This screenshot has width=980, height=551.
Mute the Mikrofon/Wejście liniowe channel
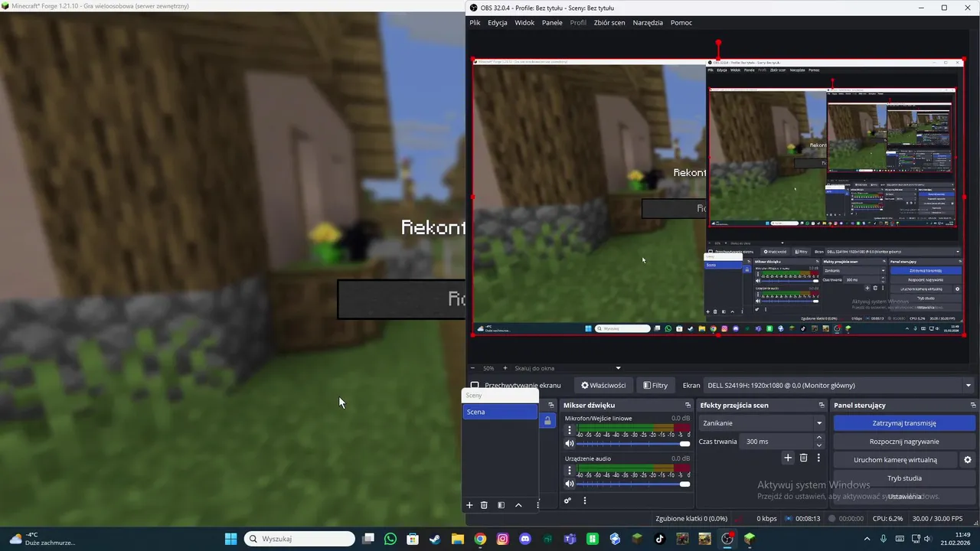[569, 444]
